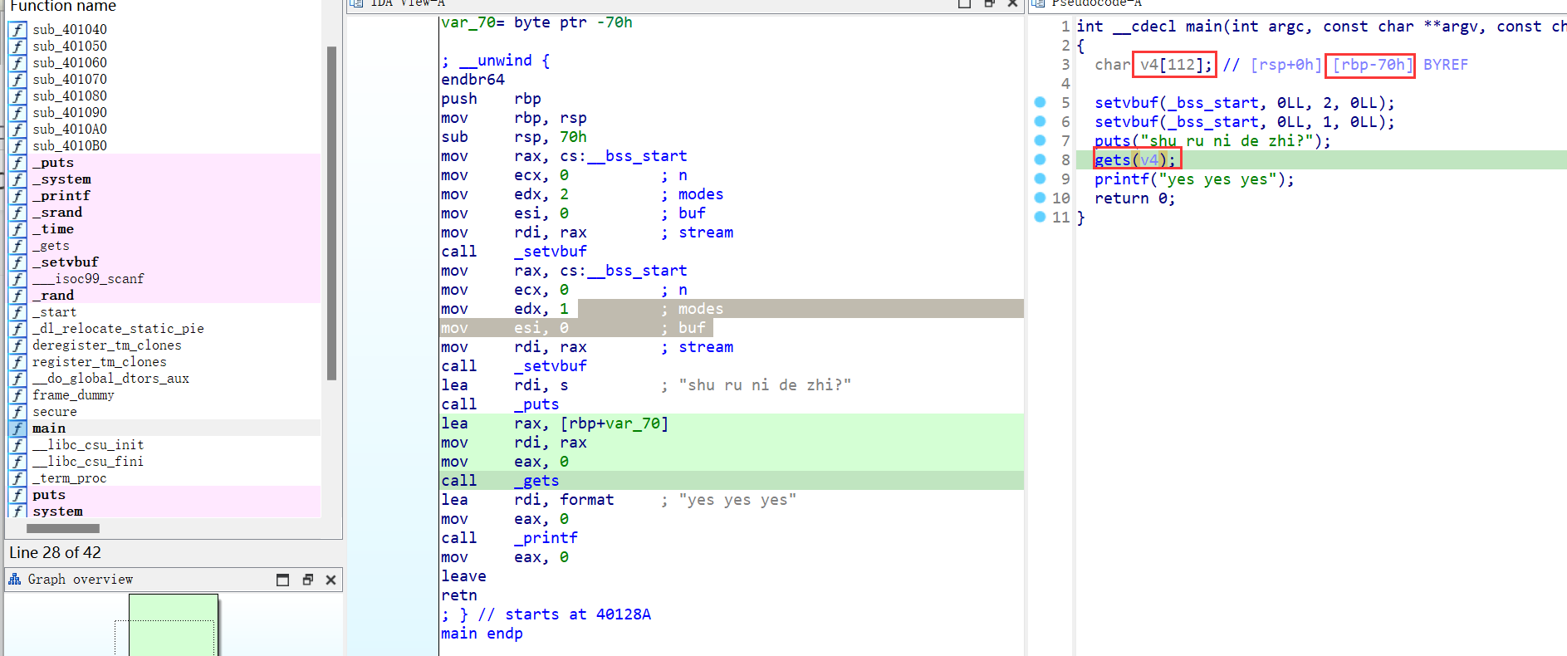Screen dimensions: 1567x656
Task: Maximize the Graph overview panel
Action: click(283, 580)
